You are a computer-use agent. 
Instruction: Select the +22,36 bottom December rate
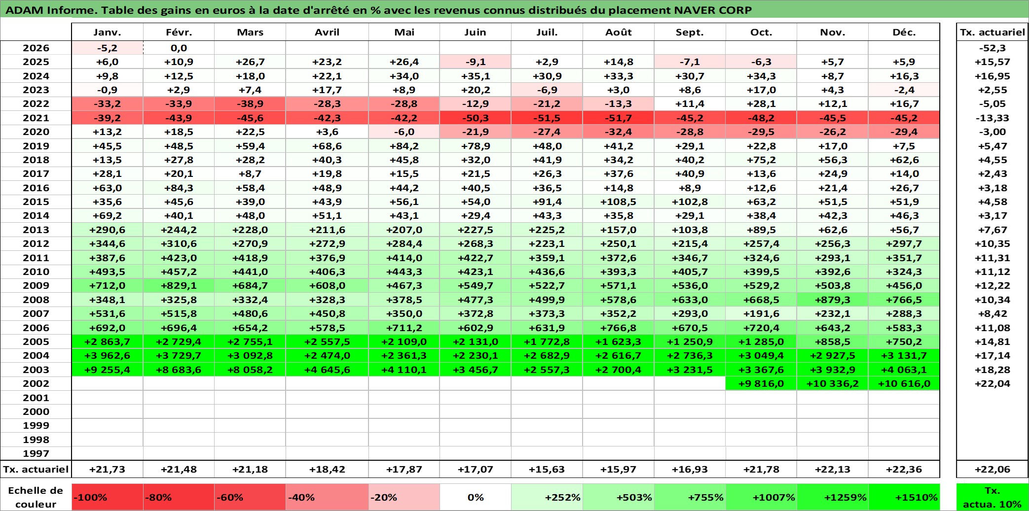[x=904, y=469]
